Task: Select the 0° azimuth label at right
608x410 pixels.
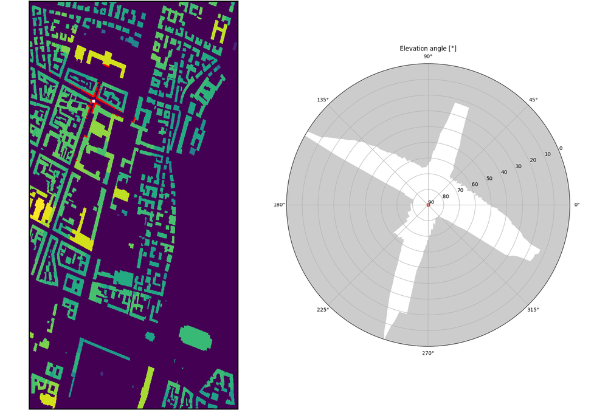Action: tap(577, 205)
